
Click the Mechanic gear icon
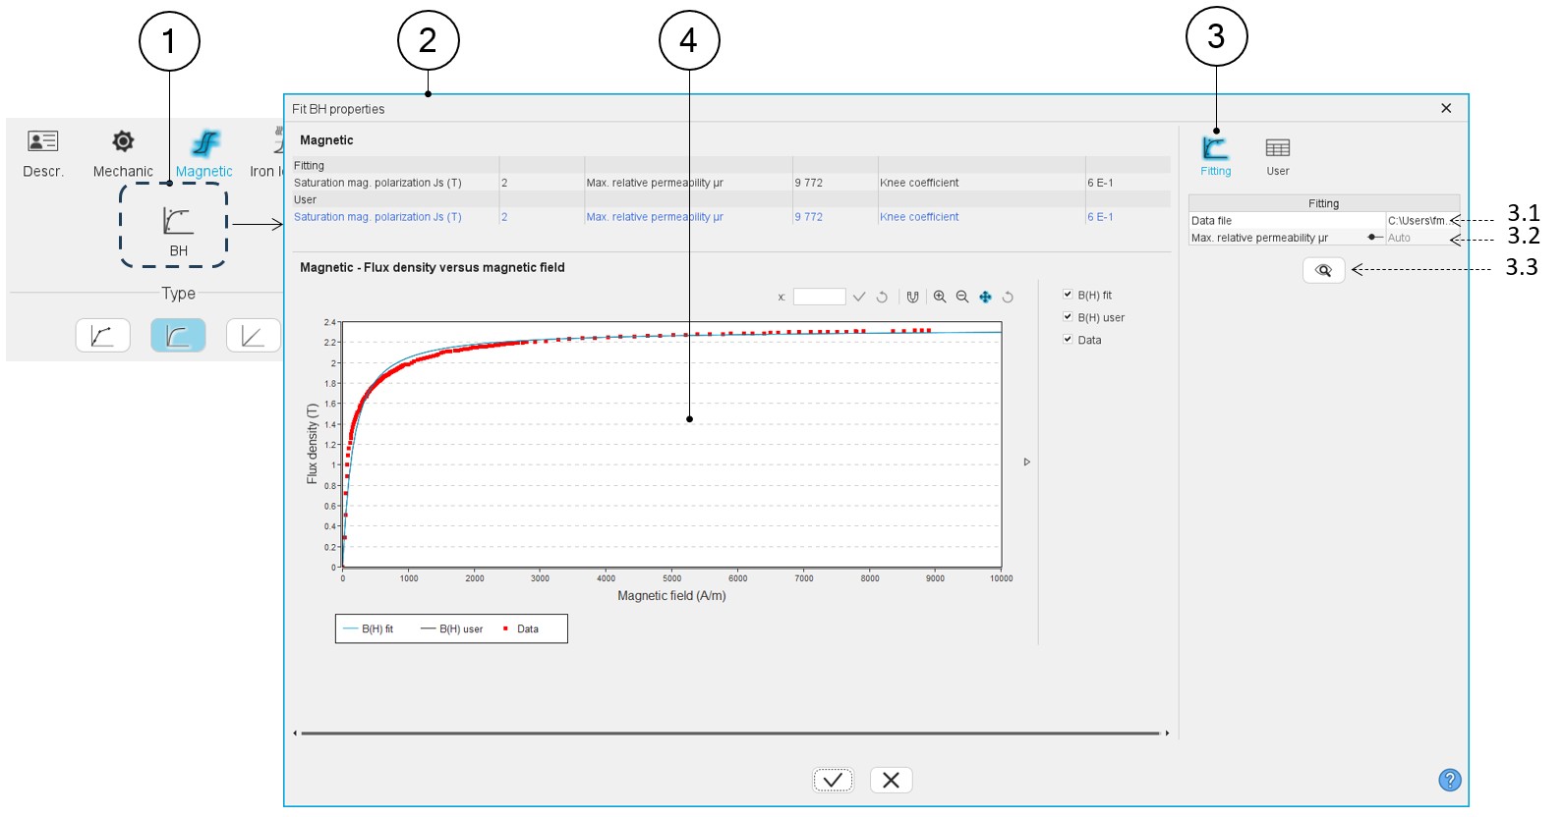point(123,142)
